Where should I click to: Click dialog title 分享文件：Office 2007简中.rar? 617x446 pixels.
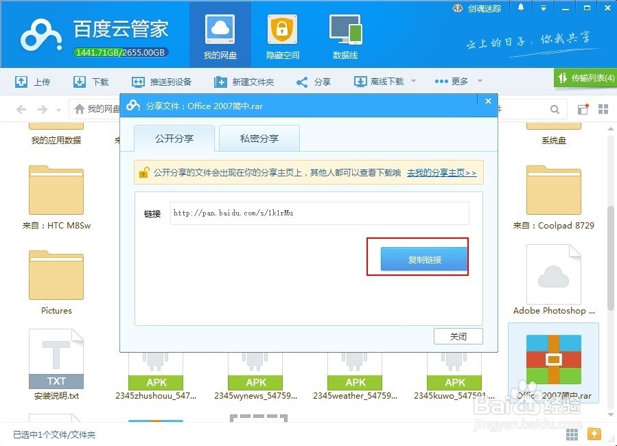(x=205, y=106)
